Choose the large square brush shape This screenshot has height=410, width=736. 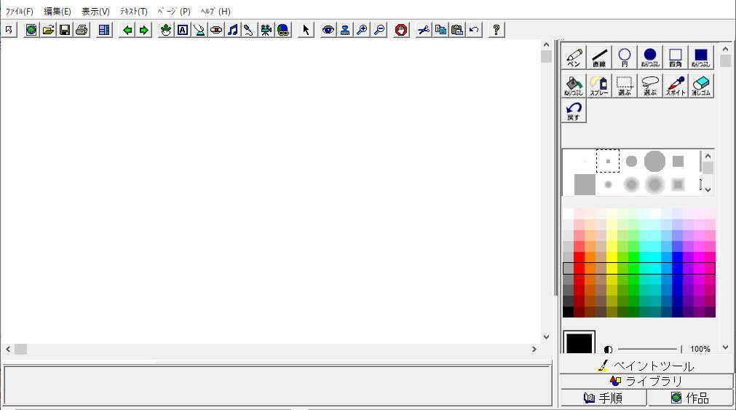point(585,184)
